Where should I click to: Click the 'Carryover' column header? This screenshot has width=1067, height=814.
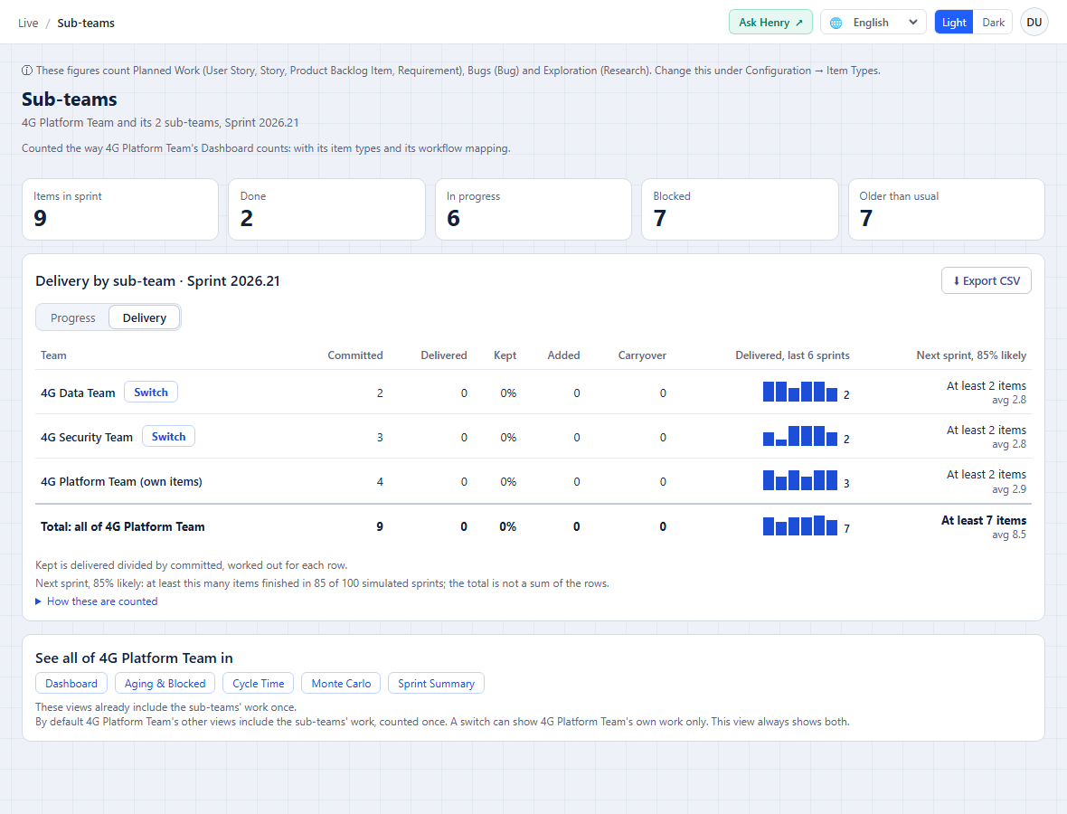point(642,355)
